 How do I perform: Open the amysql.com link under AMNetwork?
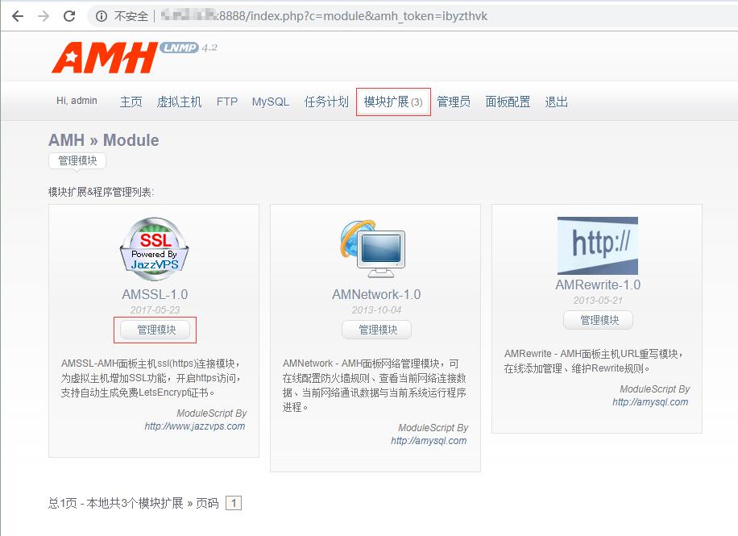tap(429, 441)
